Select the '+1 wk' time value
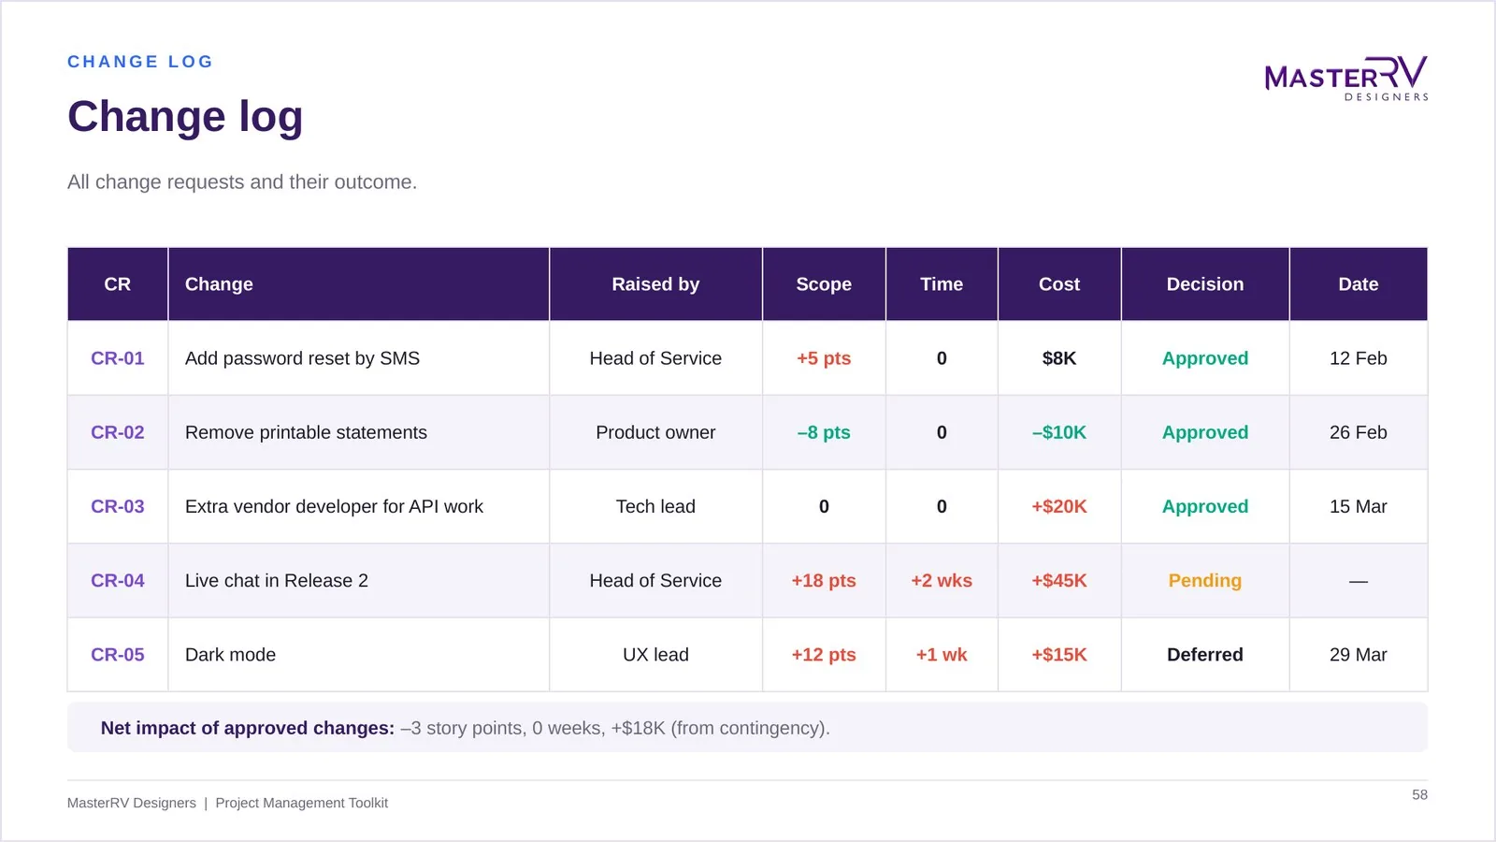 point(942,655)
